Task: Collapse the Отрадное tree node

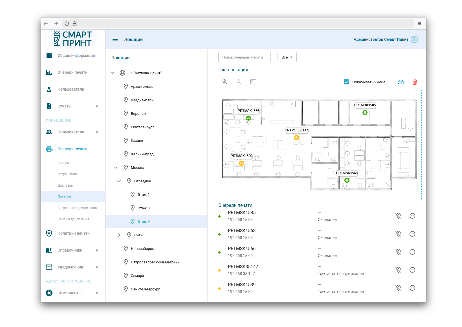Action: [x=119, y=181]
